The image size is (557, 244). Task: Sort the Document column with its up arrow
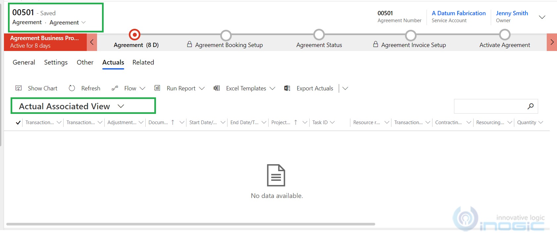pos(173,122)
